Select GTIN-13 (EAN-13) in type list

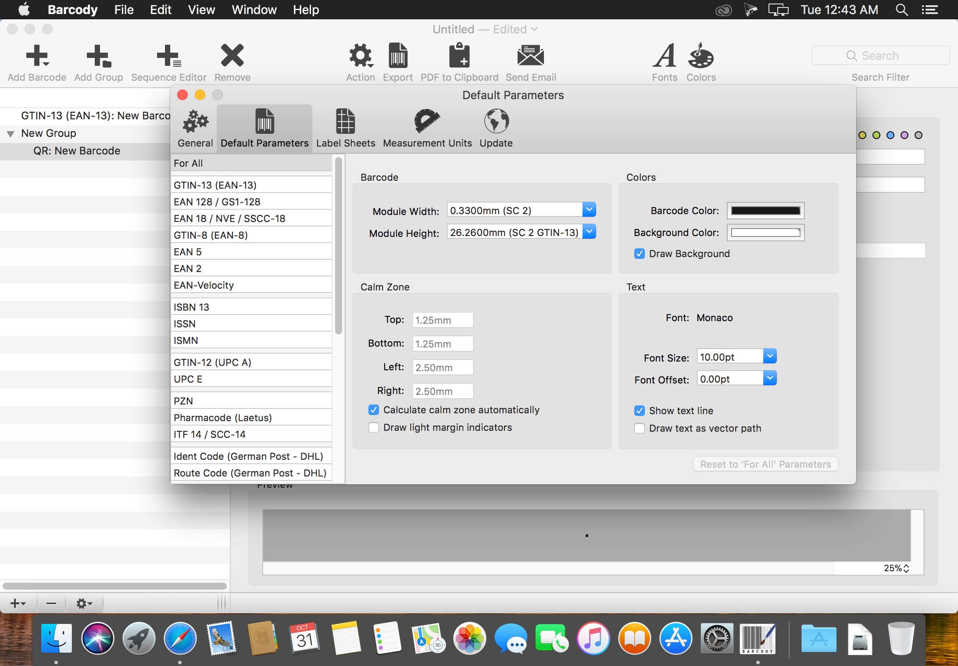[251, 185]
